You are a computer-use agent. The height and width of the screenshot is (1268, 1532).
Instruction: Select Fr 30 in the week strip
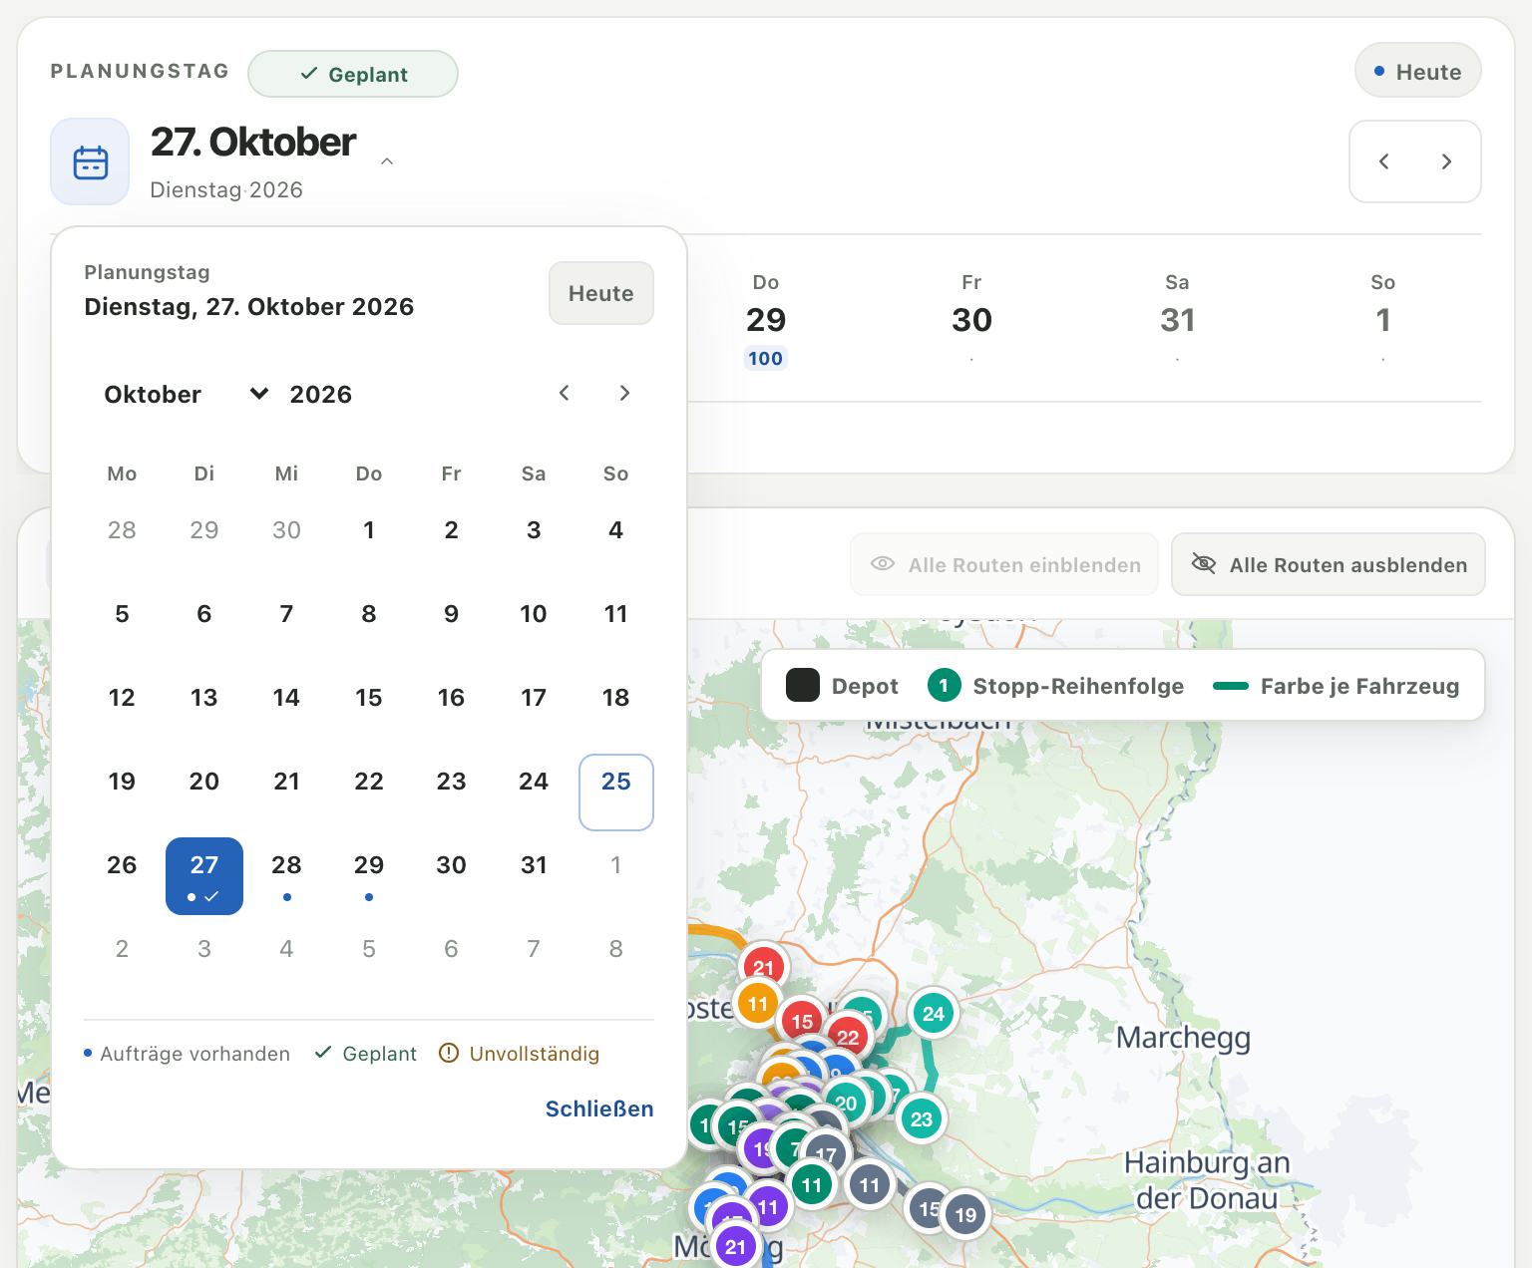tap(971, 321)
